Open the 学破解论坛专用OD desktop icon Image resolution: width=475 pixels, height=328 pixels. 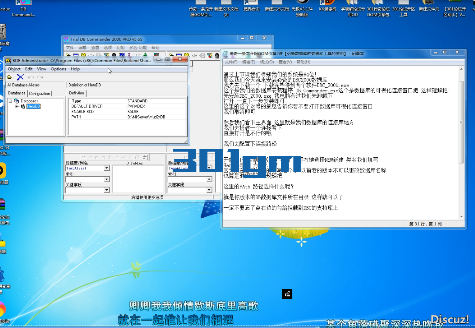pos(353,9)
